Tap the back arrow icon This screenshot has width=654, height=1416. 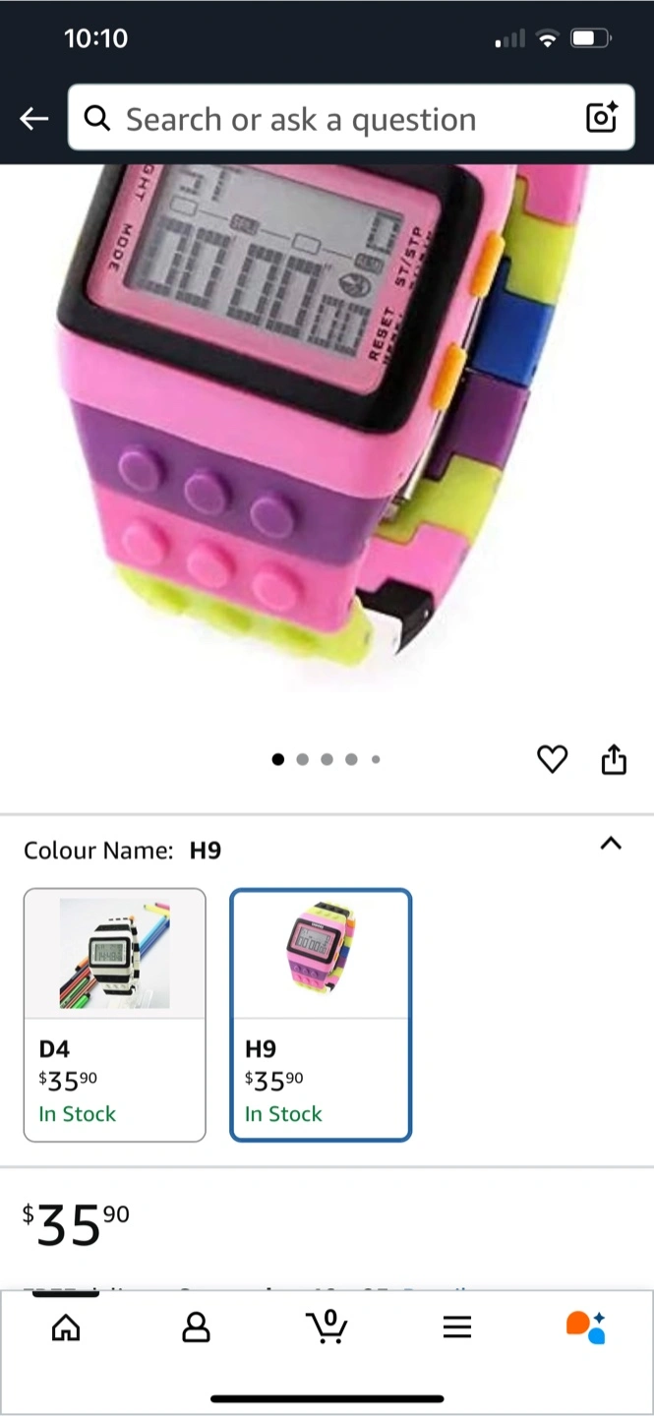pos(33,119)
